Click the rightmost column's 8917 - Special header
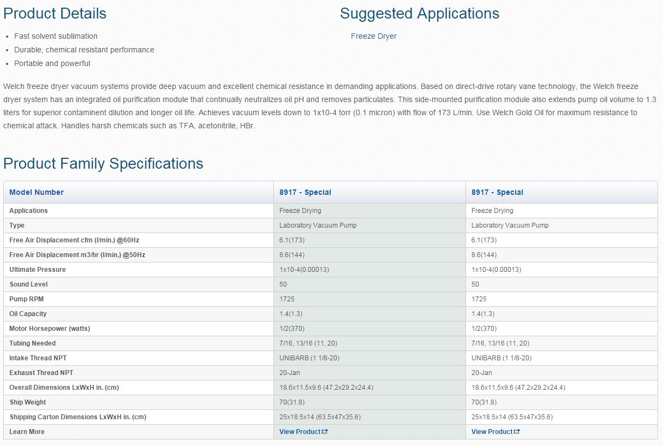This screenshot has height=446, width=663. tap(497, 192)
